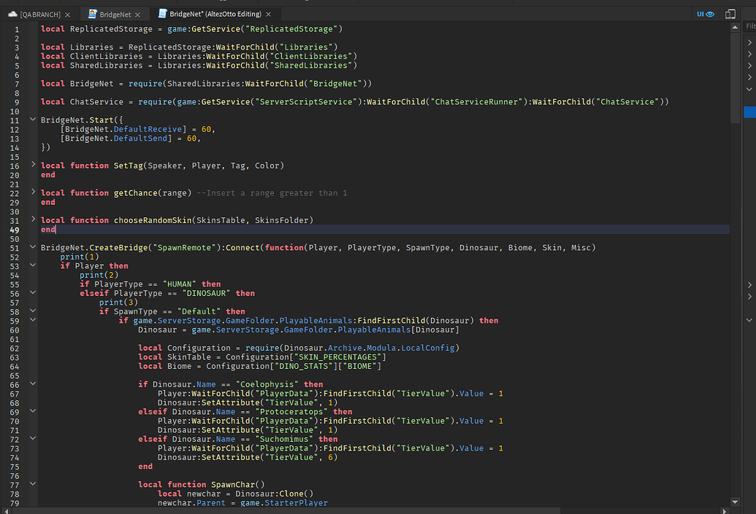Expand the folded getChance function
Viewport: 756px width, 514px height.
tap(33, 192)
